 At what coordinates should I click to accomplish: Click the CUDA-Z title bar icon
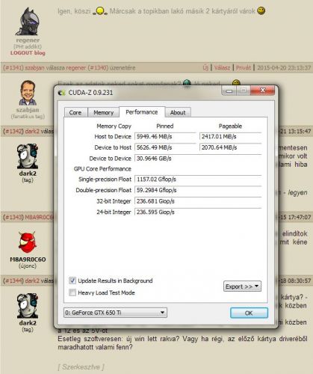click(61, 93)
